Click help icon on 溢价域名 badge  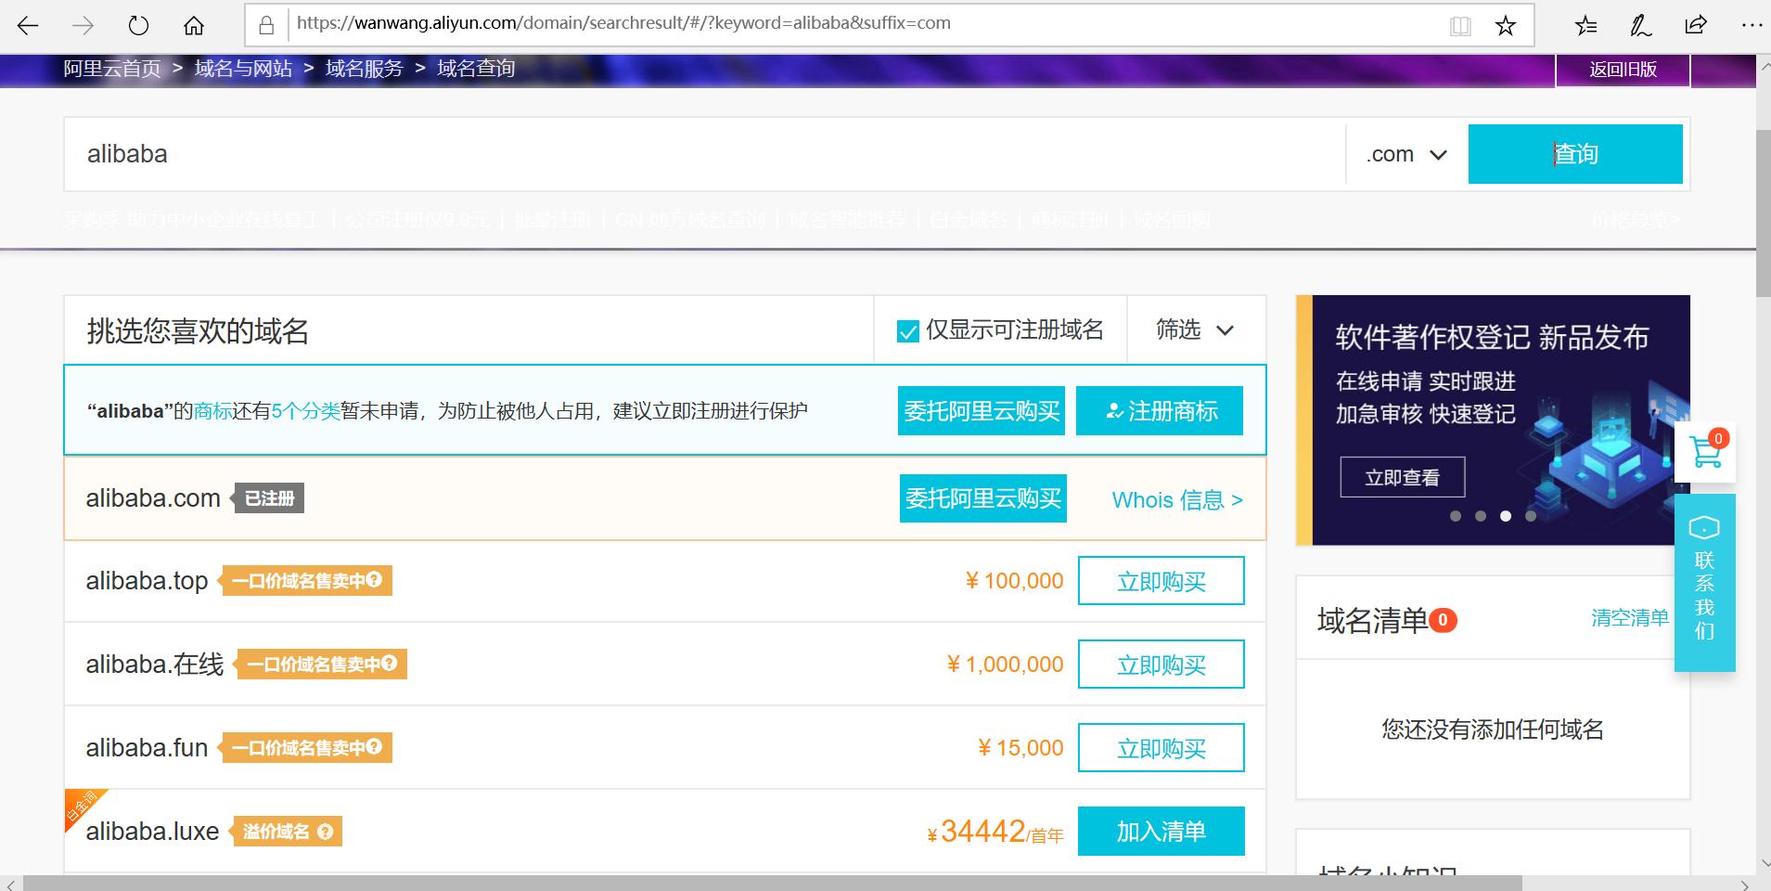click(325, 832)
